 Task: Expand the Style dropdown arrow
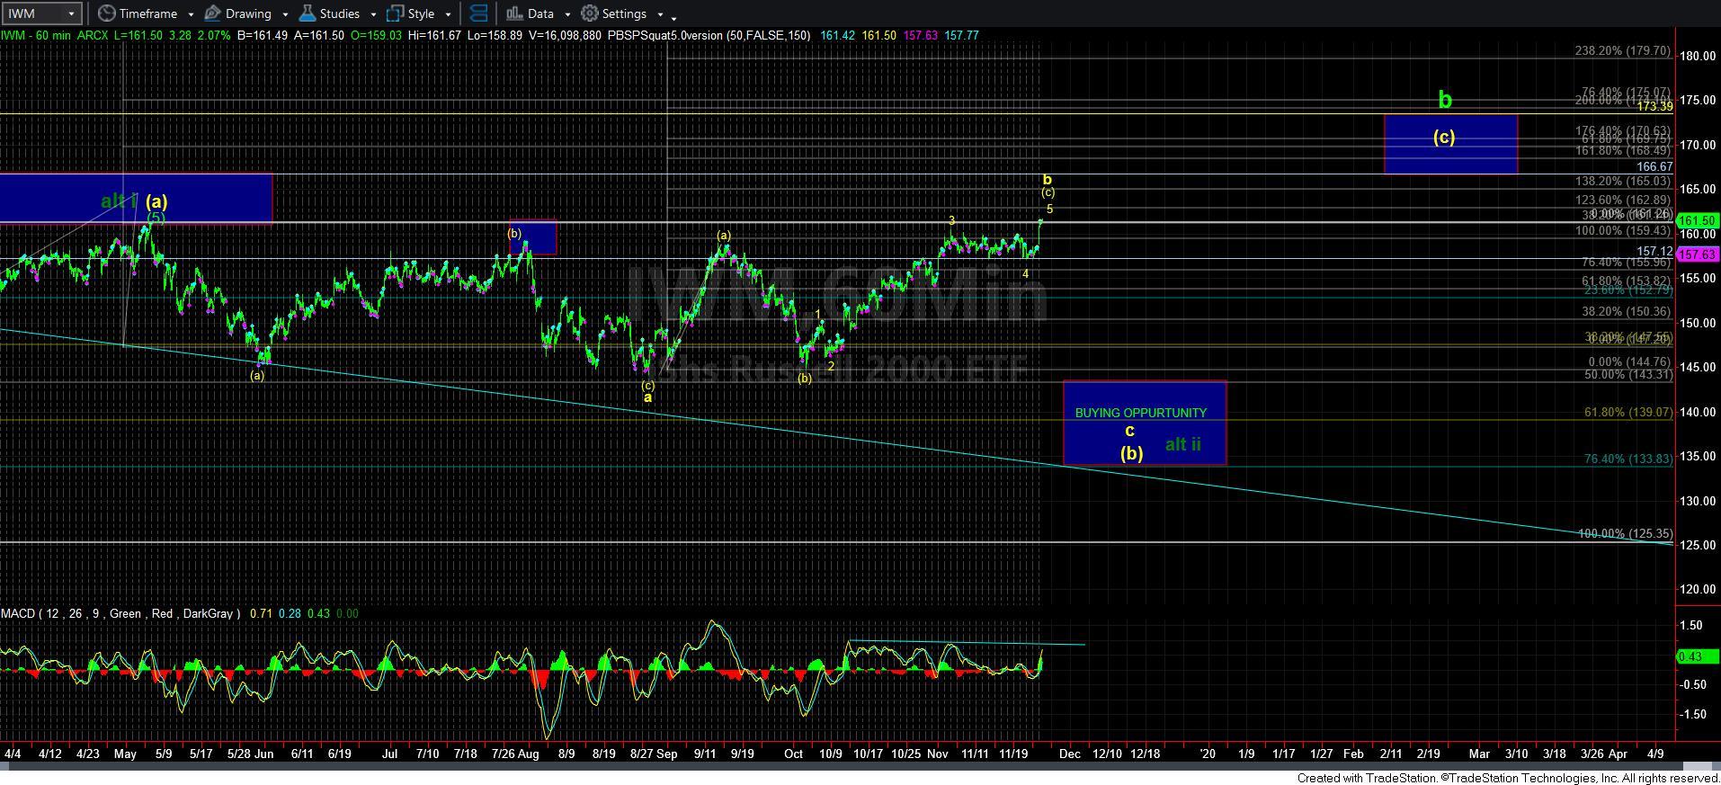click(448, 14)
